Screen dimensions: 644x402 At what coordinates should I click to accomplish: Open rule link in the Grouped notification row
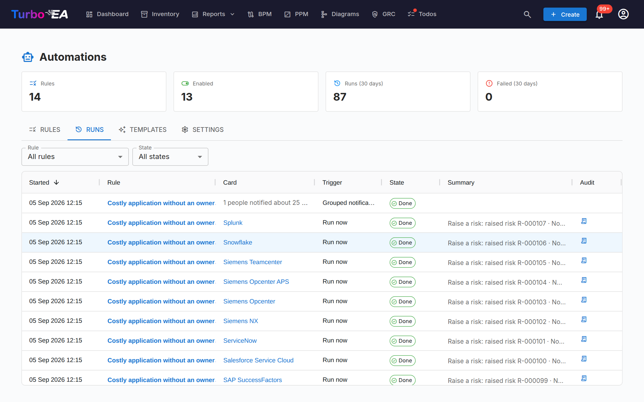pyautogui.click(x=161, y=203)
